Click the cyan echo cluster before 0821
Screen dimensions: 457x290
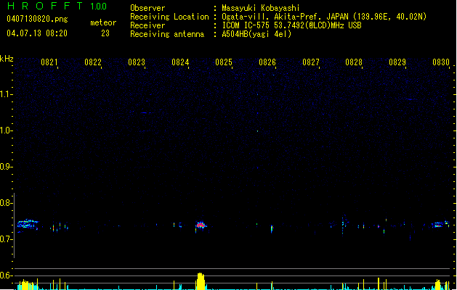point(28,224)
